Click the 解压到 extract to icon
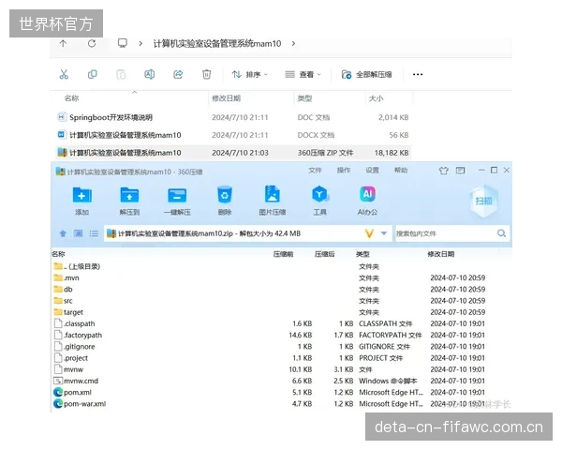 [129, 201]
